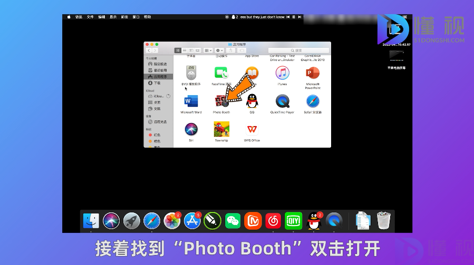Open the Trash in the Dock

384,221
